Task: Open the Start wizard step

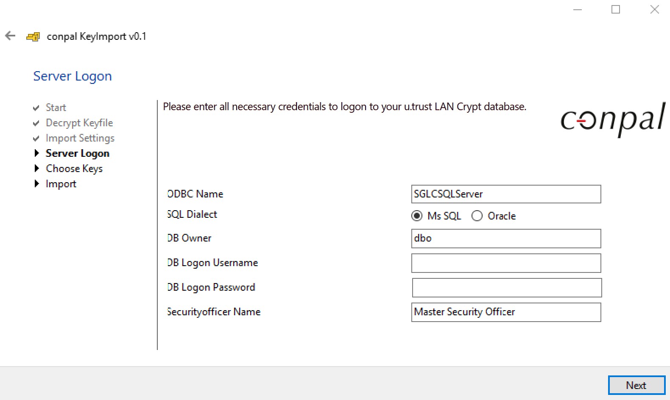Action: point(56,108)
